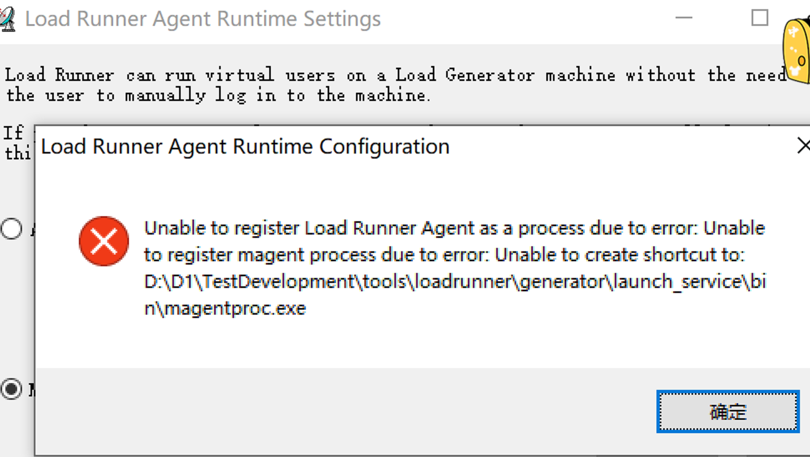Click the Load Runner Agent Runtime Settings title
Image resolution: width=810 pixels, height=457 pixels.
click(203, 18)
